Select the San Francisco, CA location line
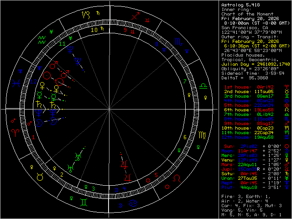The width and height of the screenshot is (292, 219). [245, 27]
